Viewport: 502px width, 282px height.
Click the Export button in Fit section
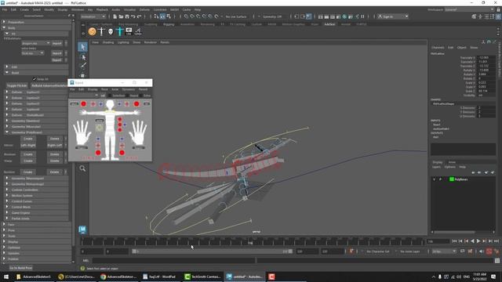click(57, 60)
